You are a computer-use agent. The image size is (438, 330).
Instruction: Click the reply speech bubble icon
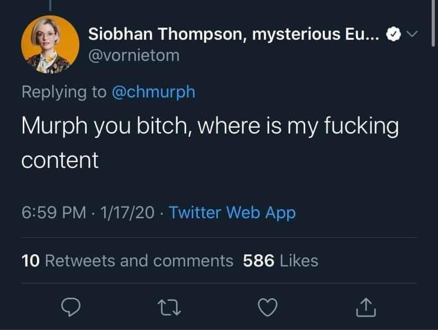[x=71, y=307]
